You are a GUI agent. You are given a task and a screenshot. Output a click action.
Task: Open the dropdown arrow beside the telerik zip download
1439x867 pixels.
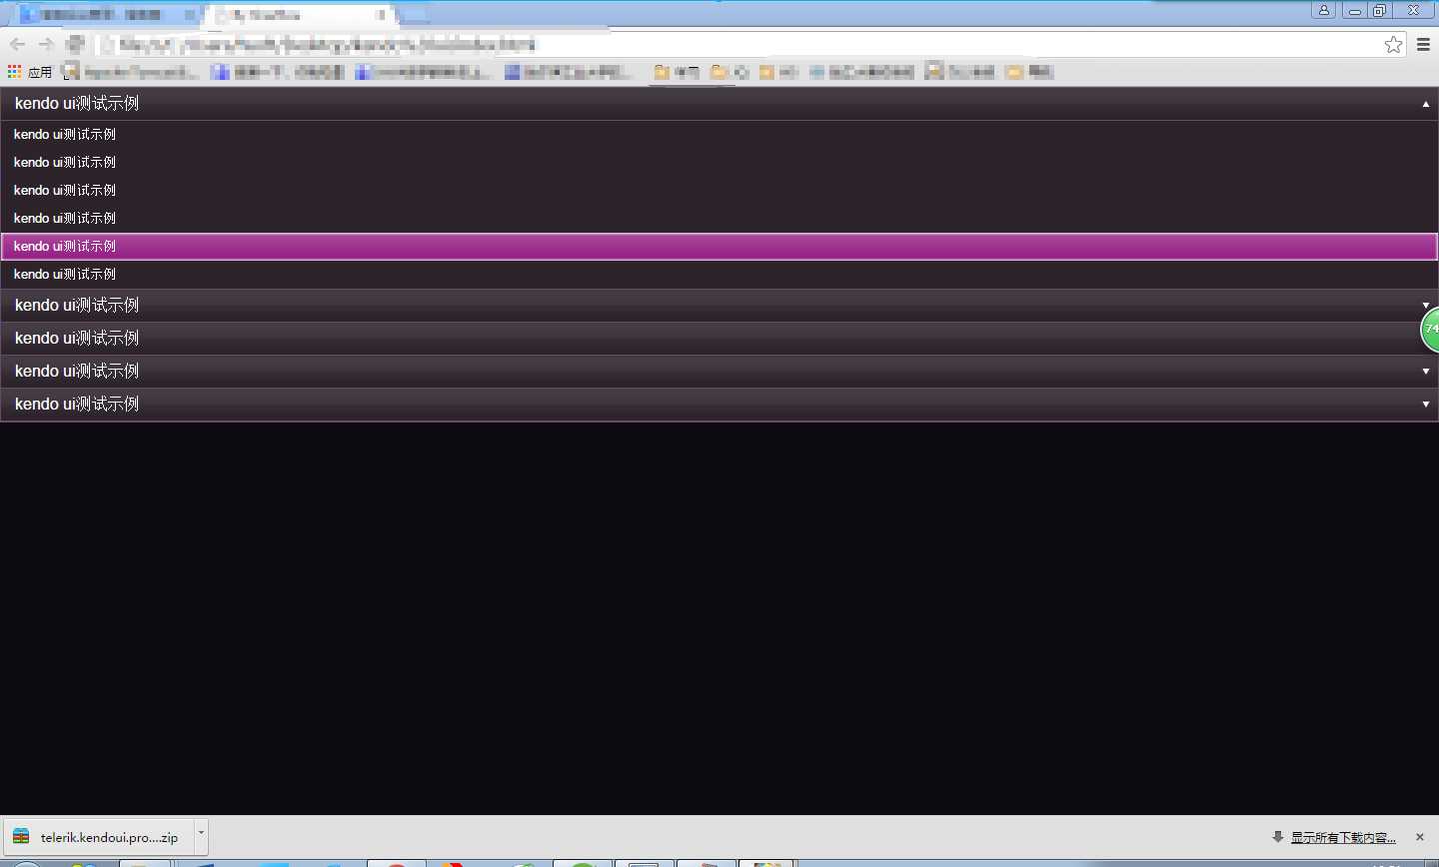[x=201, y=837]
